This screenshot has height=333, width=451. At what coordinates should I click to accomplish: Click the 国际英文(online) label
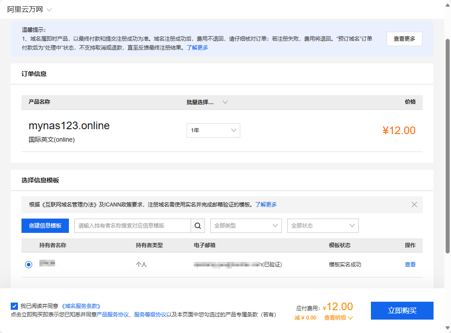51,139
